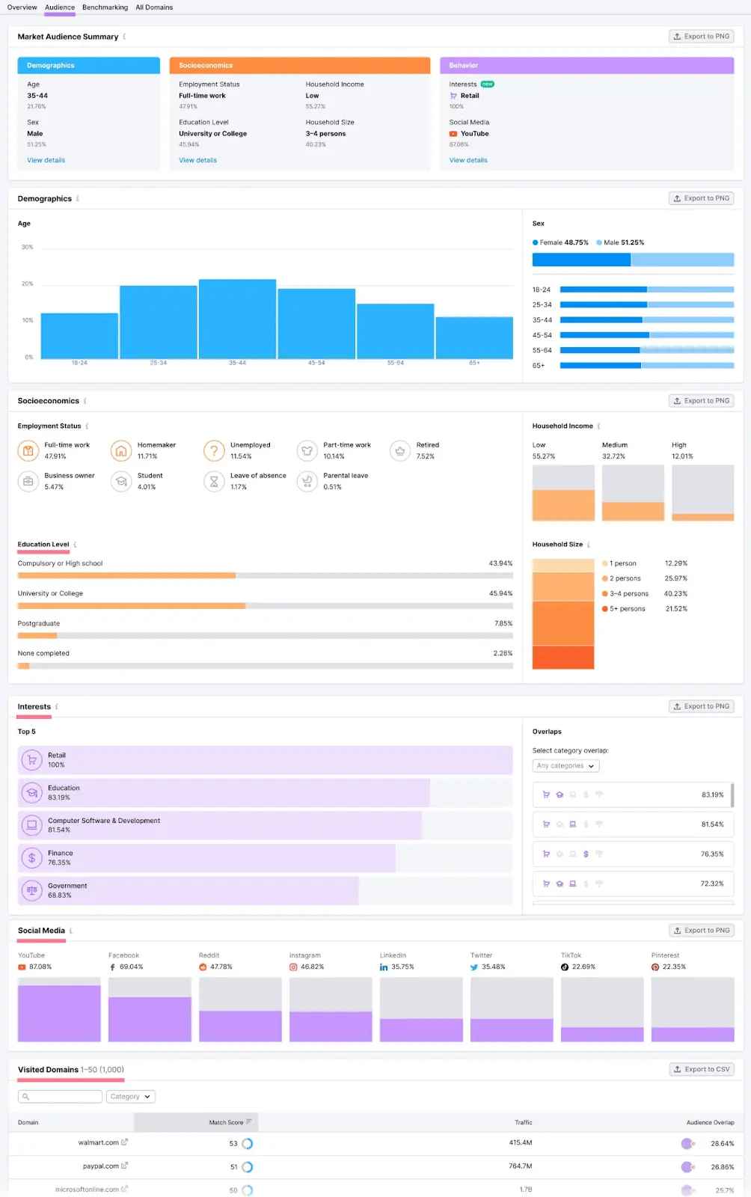The image size is (751, 1197).
Task: Click the Finance dollar sign icon in Top 5
Action: point(31,858)
